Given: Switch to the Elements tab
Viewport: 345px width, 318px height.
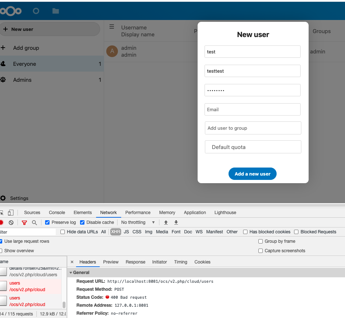Looking at the screenshot, I should point(83,213).
